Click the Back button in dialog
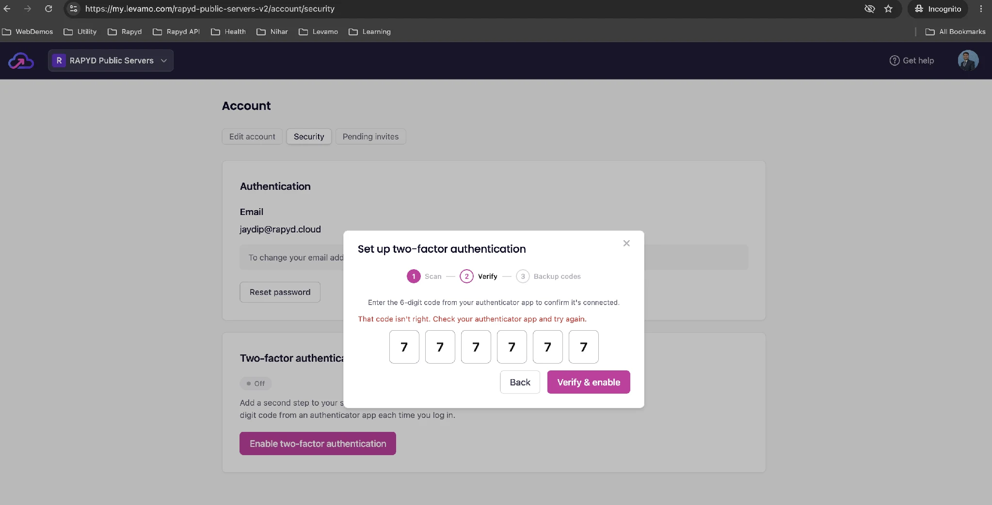 click(x=520, y=382)
